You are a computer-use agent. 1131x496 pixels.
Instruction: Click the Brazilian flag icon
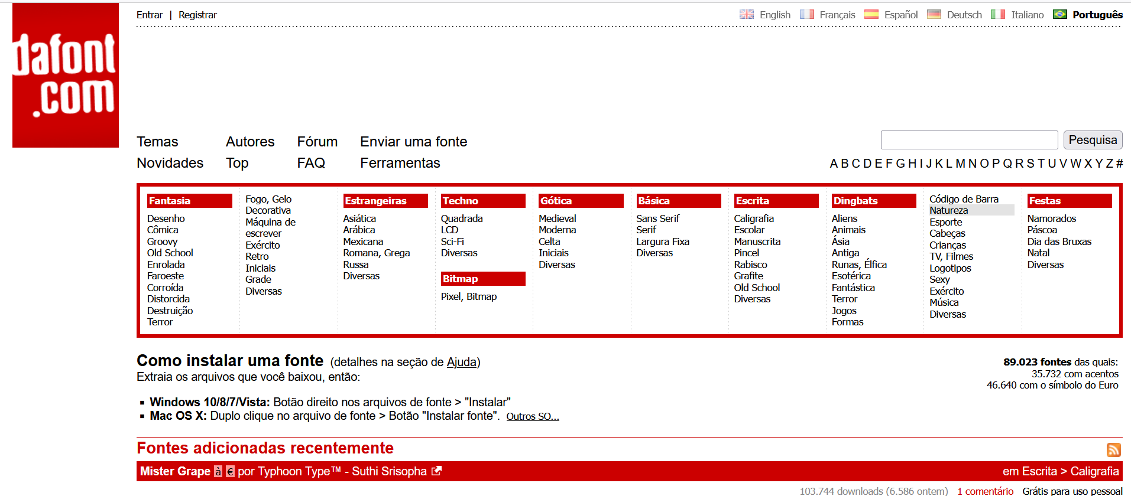[x=1060, y=14]
